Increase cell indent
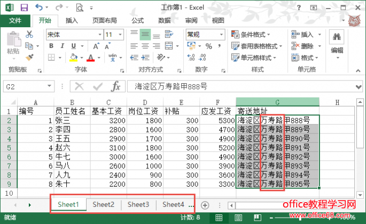The width and height of the screenshot is (366, 224). point(145,58)
